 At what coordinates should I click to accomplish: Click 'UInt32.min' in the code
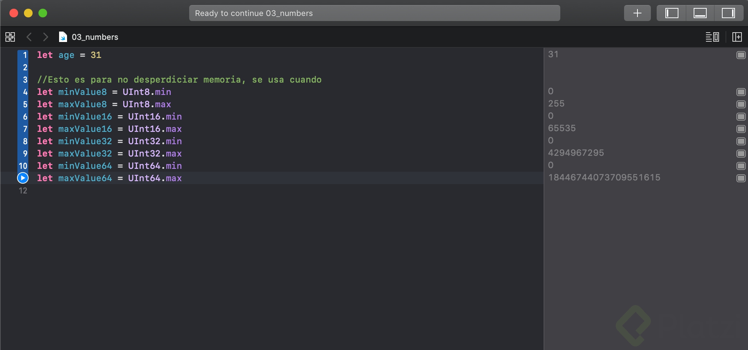(x=155, y=141)
